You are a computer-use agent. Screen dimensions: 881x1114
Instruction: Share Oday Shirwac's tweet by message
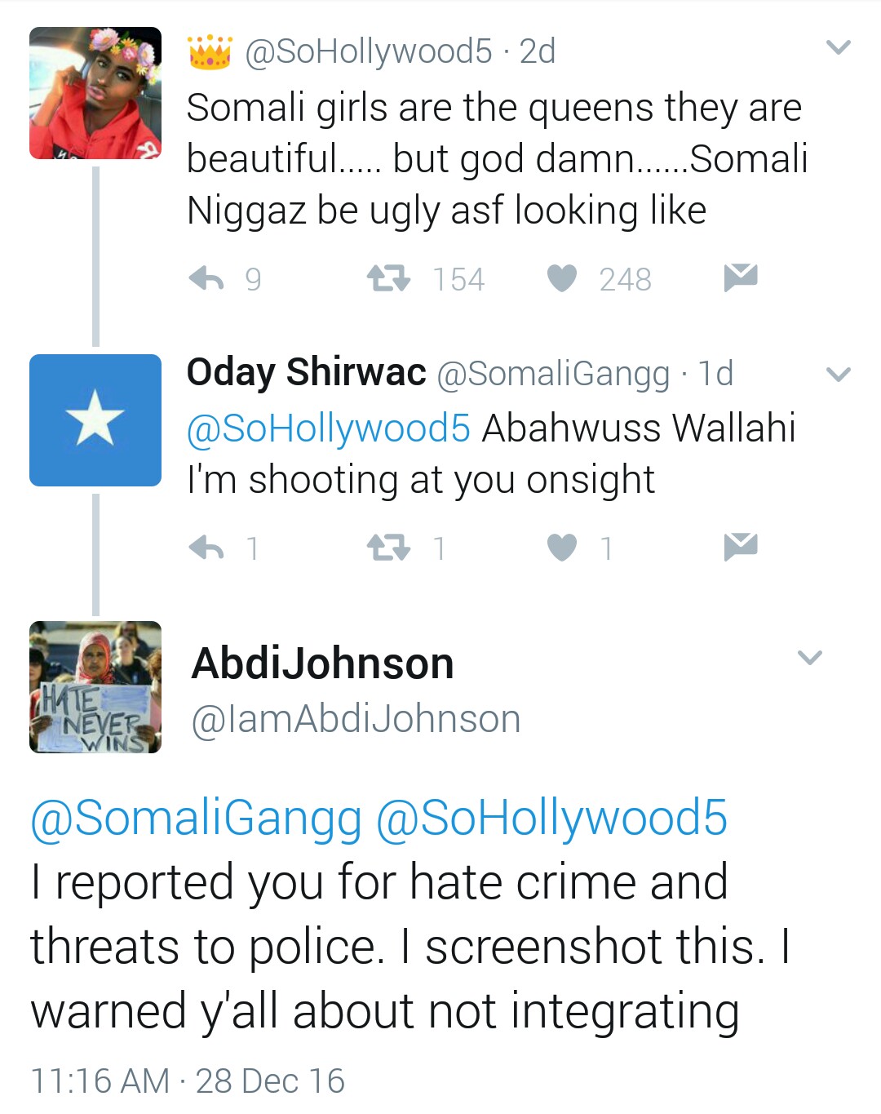tap(741, 546)
